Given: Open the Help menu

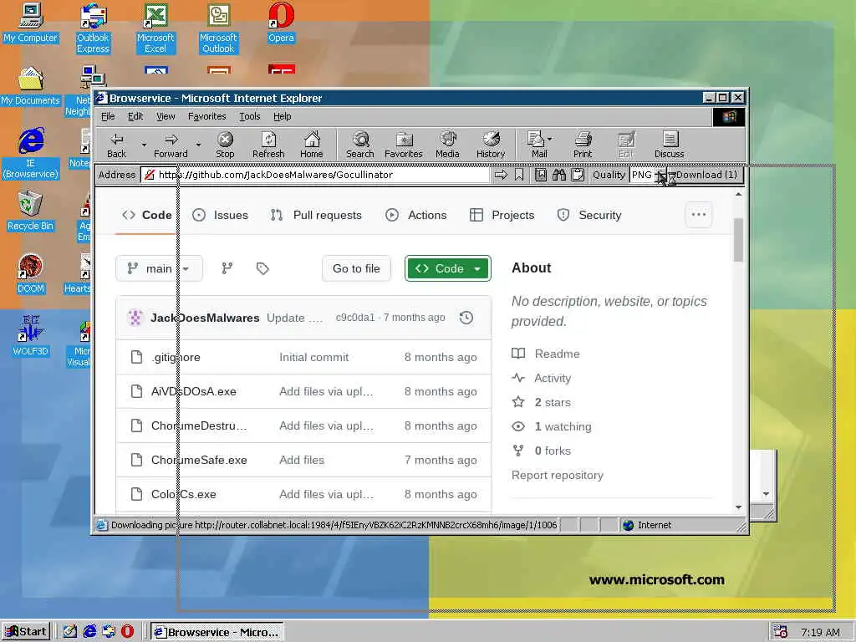Looking at the screenshot, I should point(283,116).
